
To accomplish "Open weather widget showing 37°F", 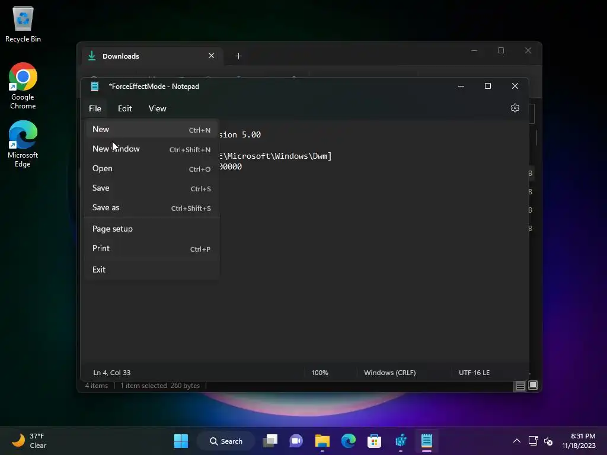I will (x=30, y=441).
